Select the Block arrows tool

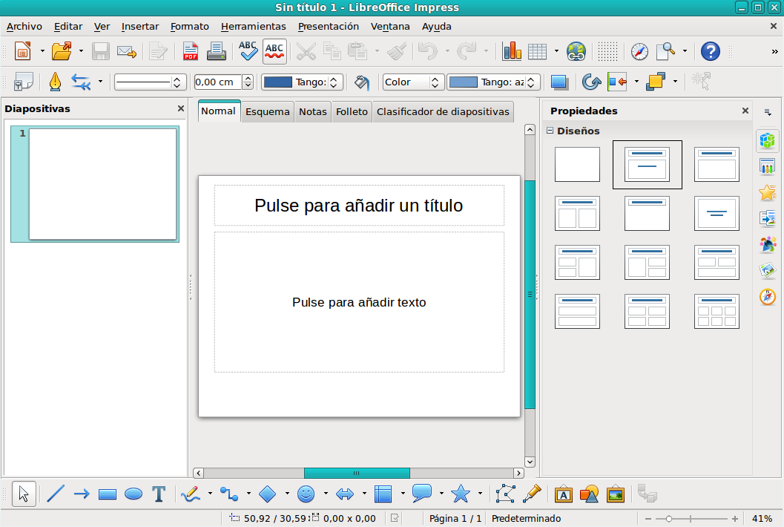(344, 494)
